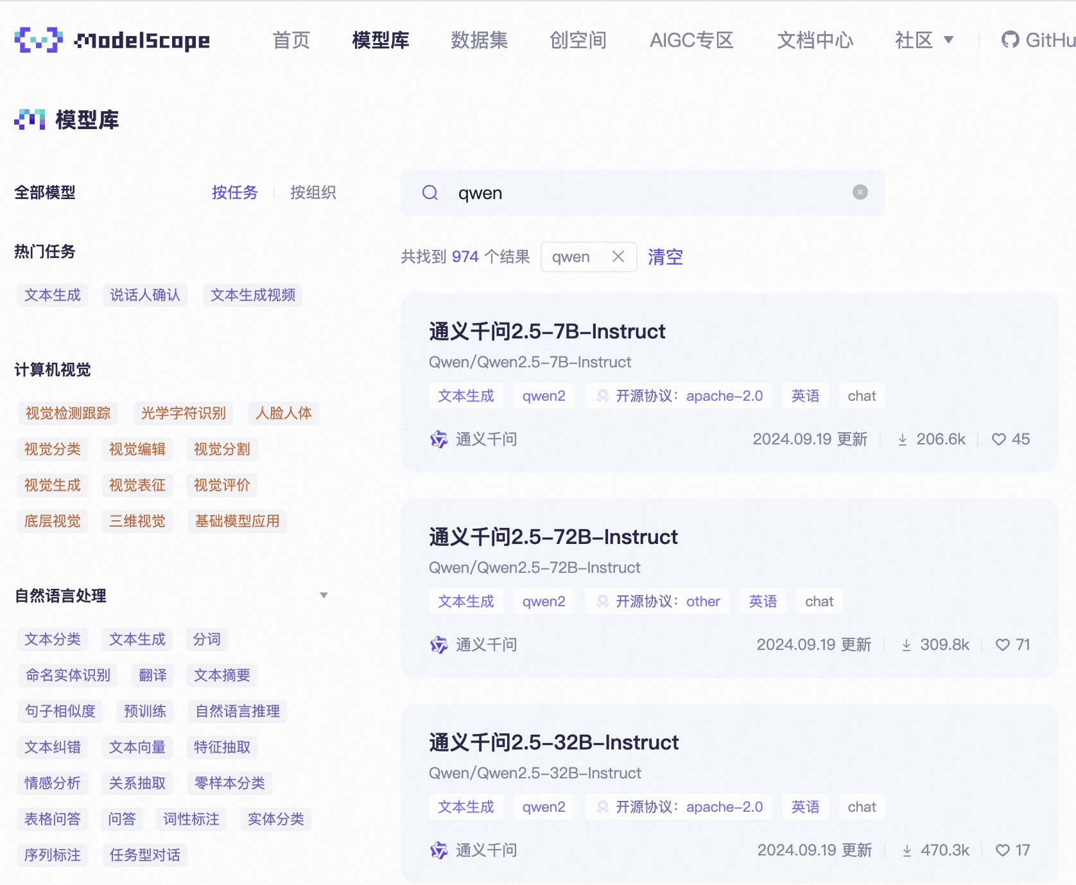
Task: Click the 清空 link to clear filters
Action: (665, 257)
